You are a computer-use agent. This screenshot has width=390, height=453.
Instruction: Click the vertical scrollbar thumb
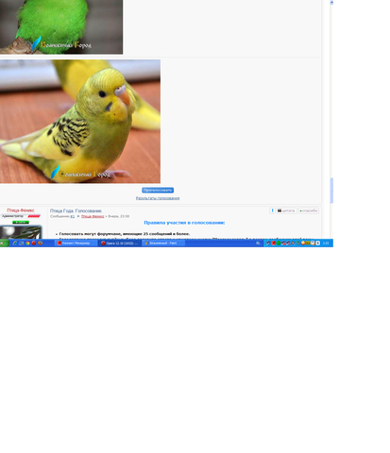pyautogui.click(x=331, y=191)
